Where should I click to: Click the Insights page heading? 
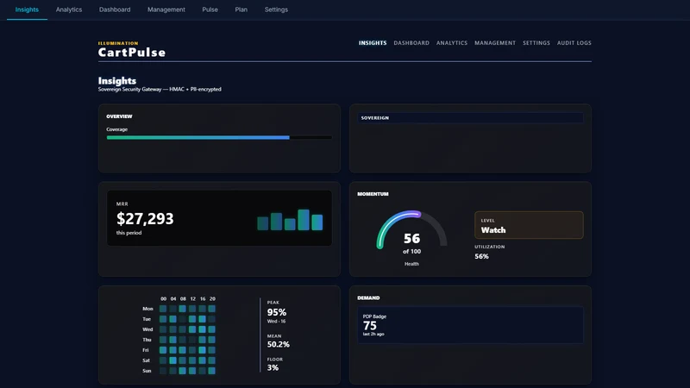click(117, 80)
